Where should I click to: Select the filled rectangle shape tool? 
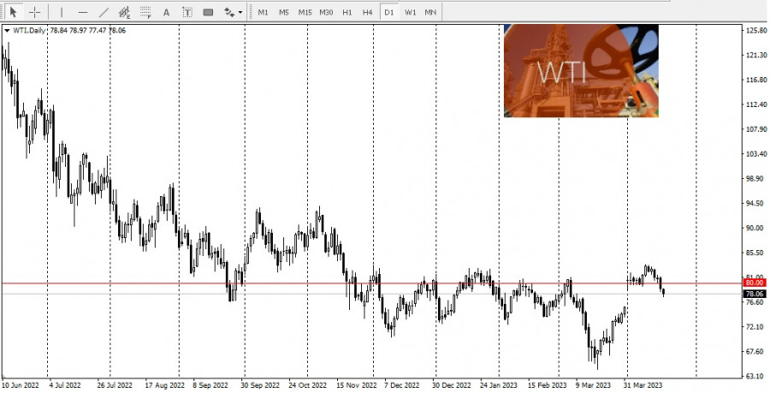pos(208,12)
